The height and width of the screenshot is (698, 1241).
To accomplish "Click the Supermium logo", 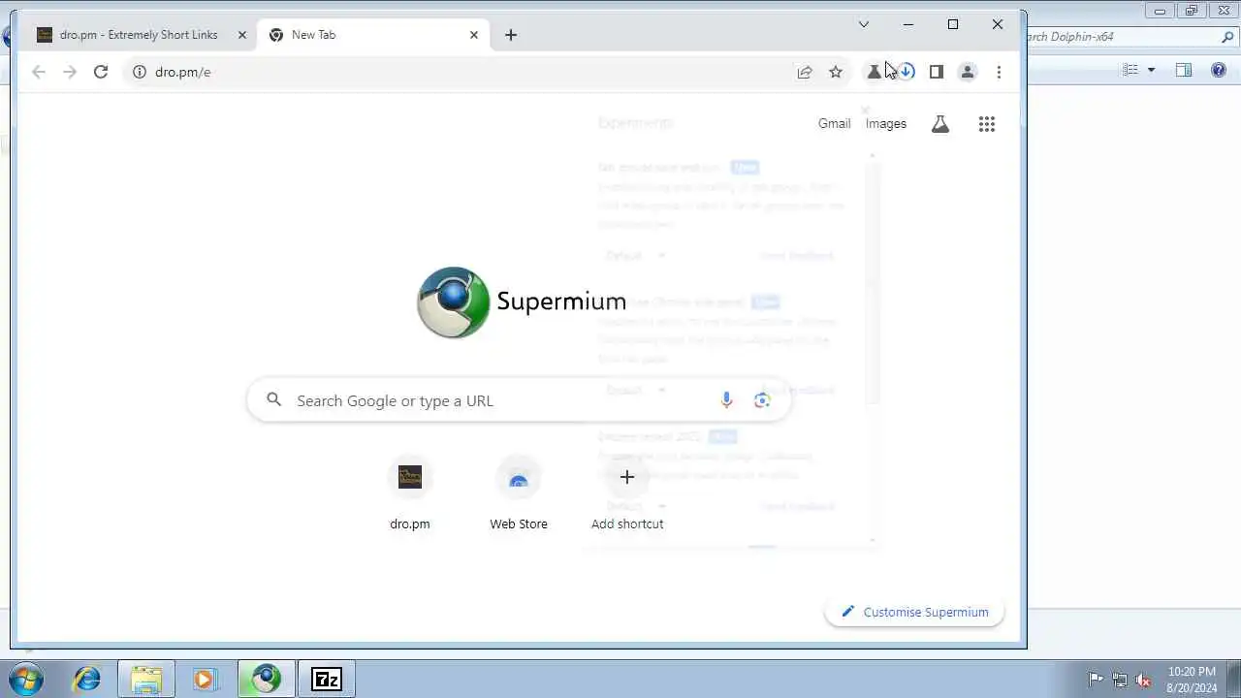I will coord(521,301).
